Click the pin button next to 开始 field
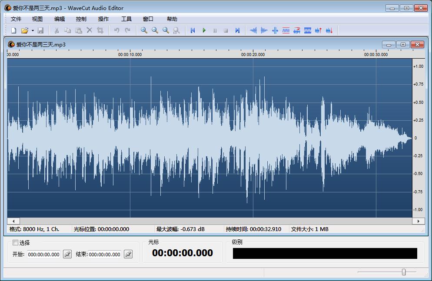Image resolution: width=432 pixels, height=281 pixels. pyautogui.click(x=67, y=254)
